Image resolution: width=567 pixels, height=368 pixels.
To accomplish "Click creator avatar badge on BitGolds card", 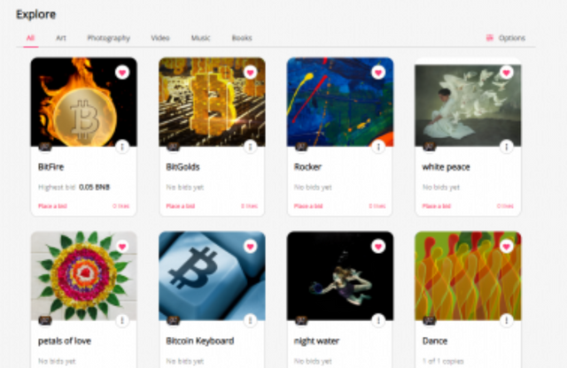I will 174,147.
